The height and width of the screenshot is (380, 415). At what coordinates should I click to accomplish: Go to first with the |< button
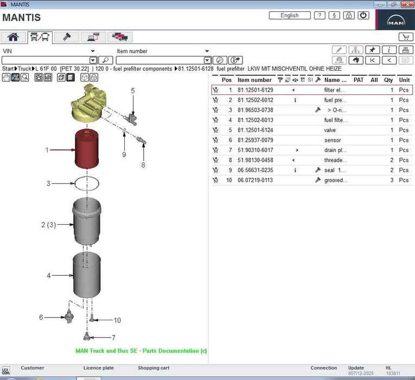[x=372, y=60]
